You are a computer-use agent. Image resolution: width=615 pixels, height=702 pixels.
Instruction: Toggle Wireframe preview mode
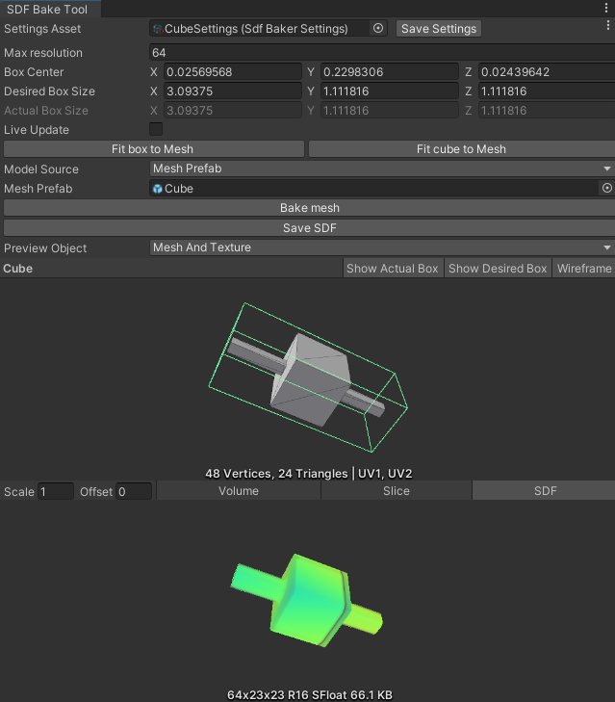(x=584, y=269)
